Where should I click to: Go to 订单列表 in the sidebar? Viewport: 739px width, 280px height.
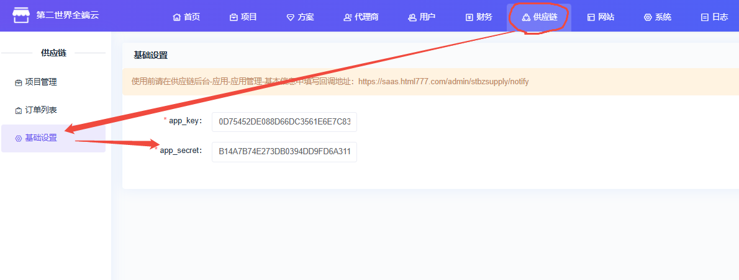tap(40, 110)
